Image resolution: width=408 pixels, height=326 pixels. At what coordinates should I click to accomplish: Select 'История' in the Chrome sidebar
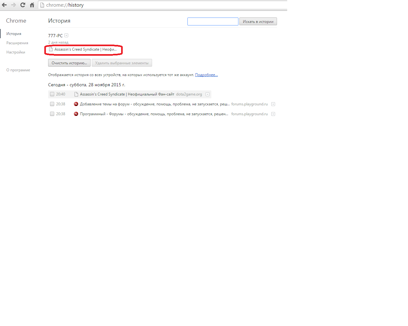click(14, 34)
